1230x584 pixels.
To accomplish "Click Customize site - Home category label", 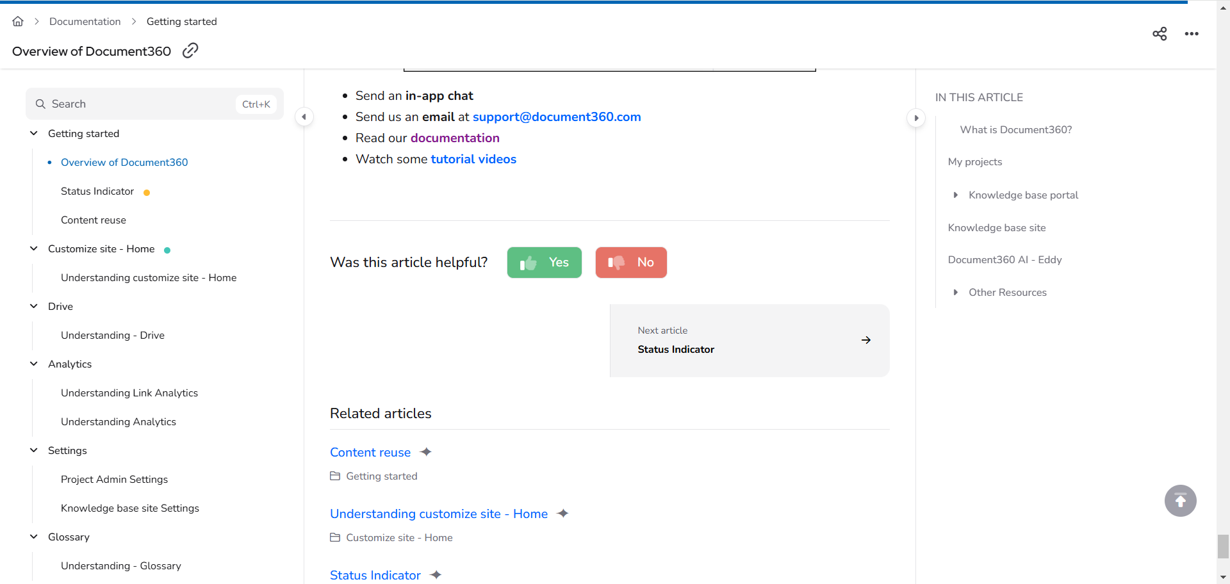I will 400,537.
